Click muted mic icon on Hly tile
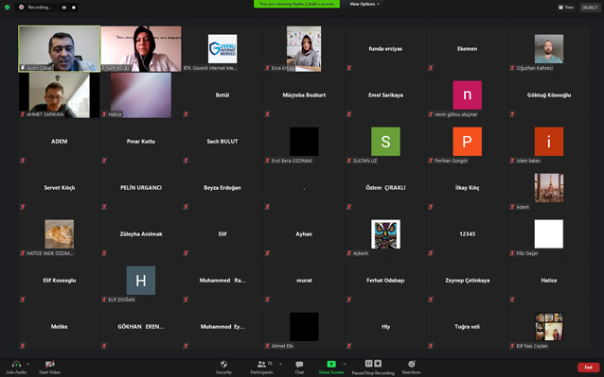 349,346
